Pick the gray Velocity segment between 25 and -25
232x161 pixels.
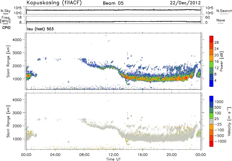tap(211, 121)
